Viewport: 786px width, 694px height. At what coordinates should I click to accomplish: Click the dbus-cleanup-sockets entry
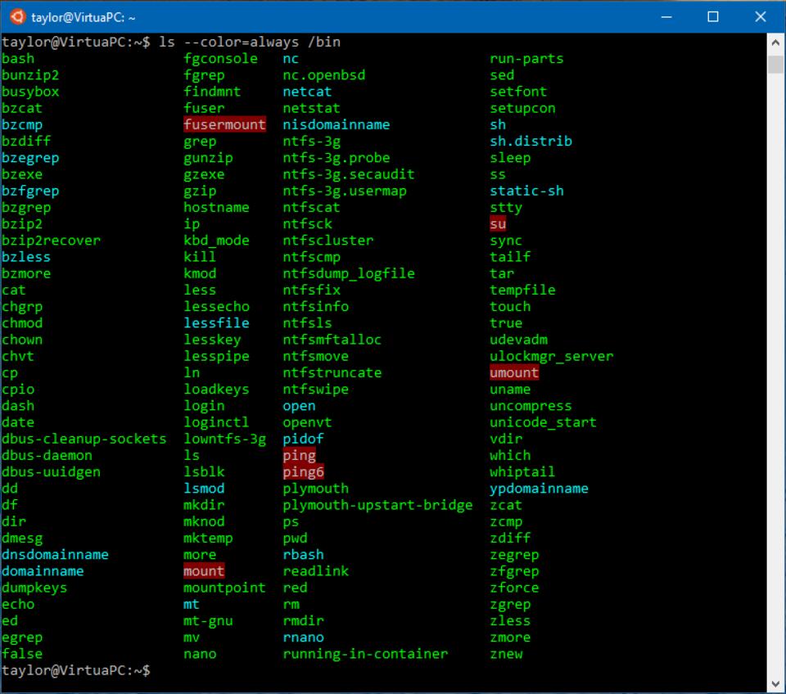[84, 439]
